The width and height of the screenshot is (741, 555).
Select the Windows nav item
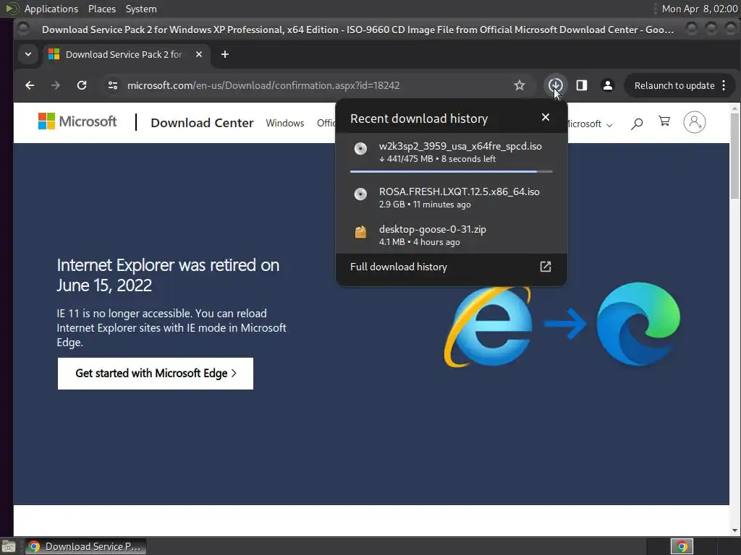point(285,123)
